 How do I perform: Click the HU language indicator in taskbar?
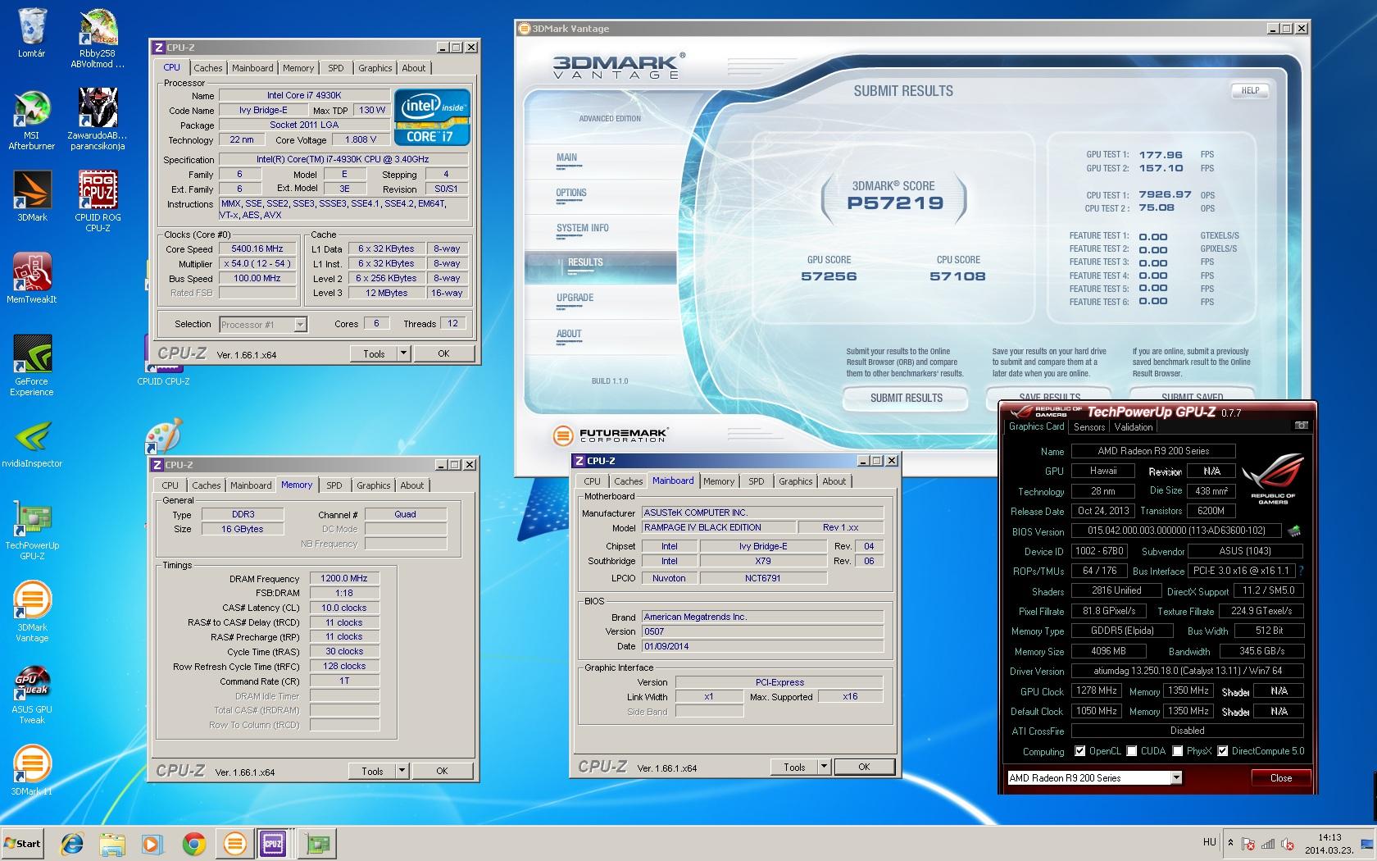[1209, 842]
